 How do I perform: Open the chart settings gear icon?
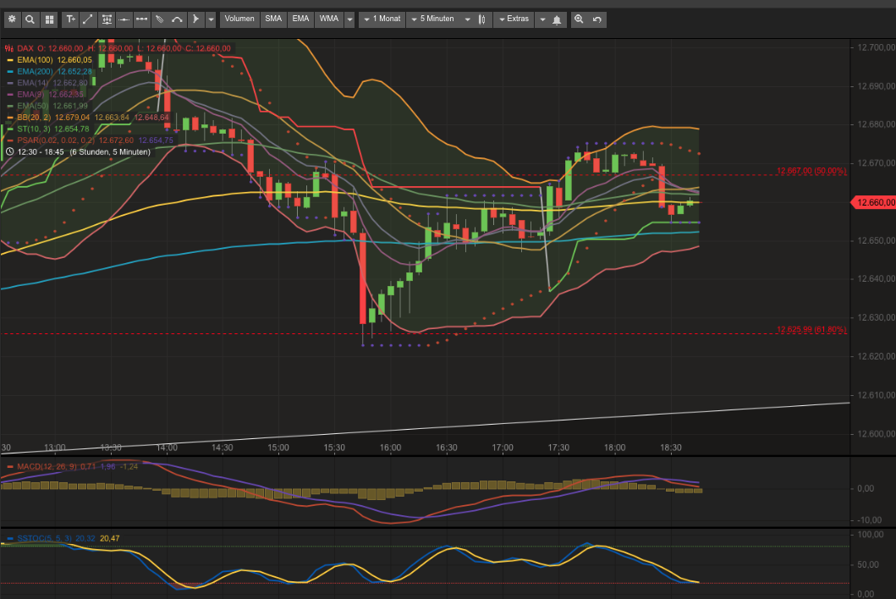[x=12, y=19]
